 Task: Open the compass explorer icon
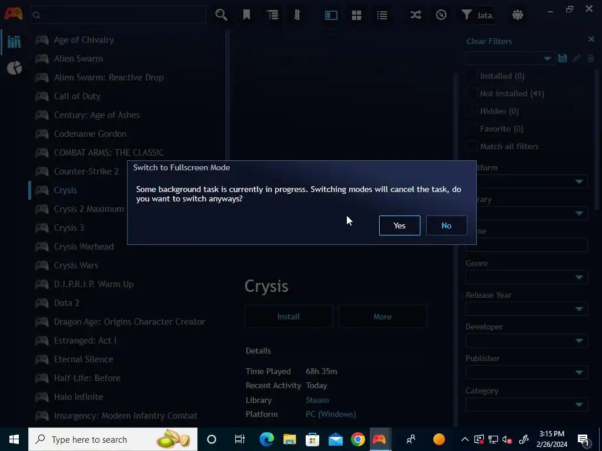[441, 15]
